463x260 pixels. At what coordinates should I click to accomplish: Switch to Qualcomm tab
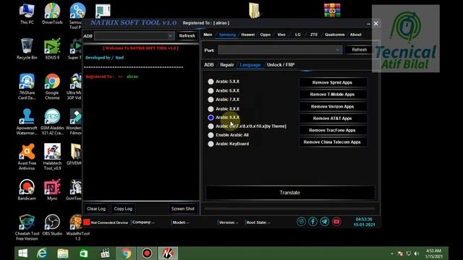[x=334, y=35]
